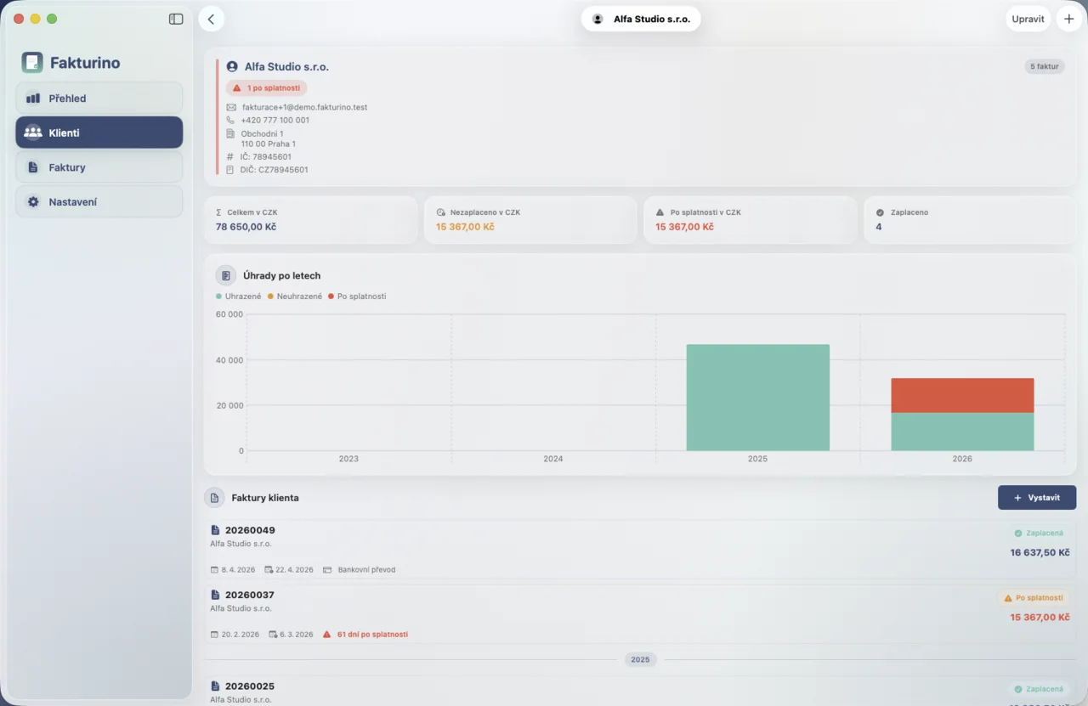Click the calendar icon beside 8. 4. 2026

[214, 569]
